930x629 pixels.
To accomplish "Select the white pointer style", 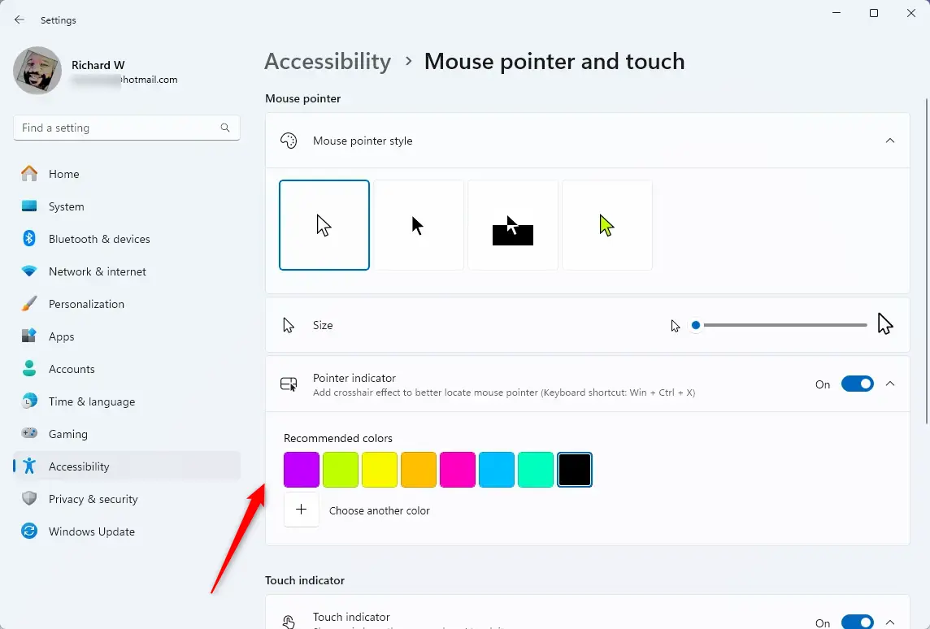I will click(x=324, y=224).
